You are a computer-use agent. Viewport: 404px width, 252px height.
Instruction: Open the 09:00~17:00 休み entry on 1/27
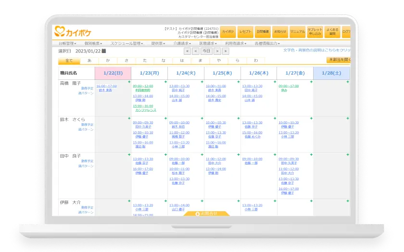[289, 88]
